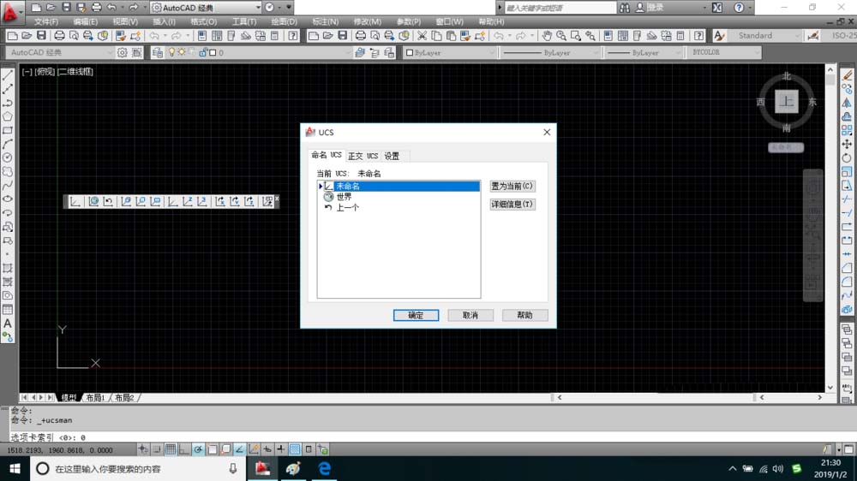
Task: Click the Layer Previous icon
Action: (375, 52)
